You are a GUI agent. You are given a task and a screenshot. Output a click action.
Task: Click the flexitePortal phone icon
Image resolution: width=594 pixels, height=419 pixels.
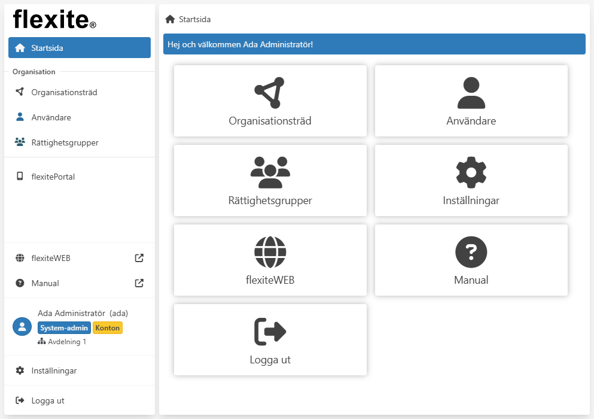(20, 176)
